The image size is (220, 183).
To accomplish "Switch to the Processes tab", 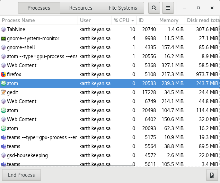I will 39,8.
